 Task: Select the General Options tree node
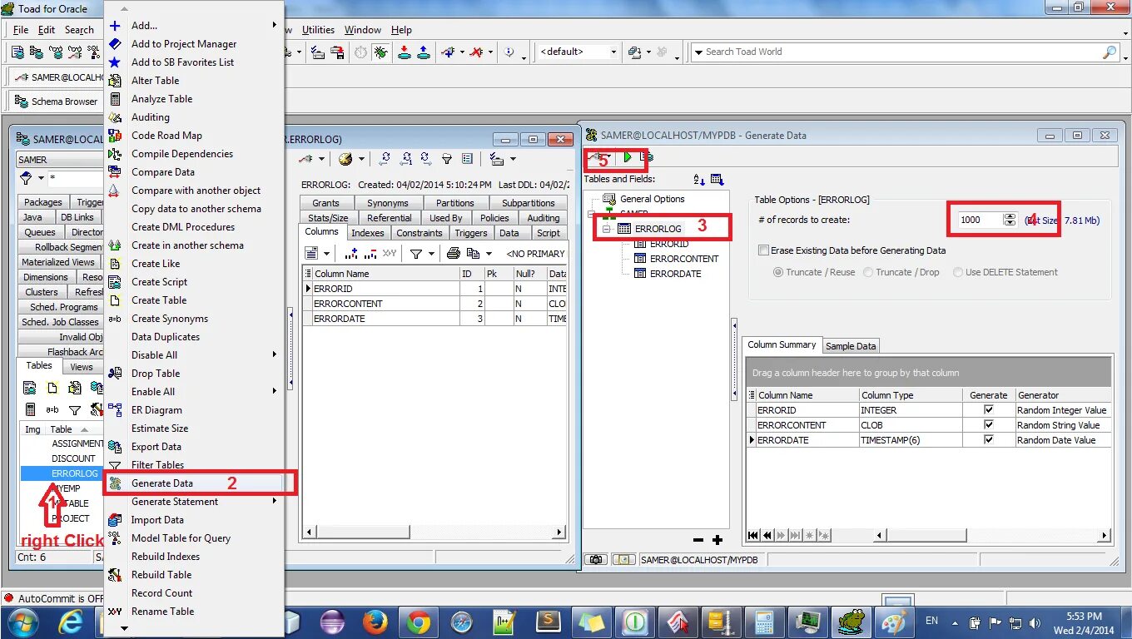(653, 199)
